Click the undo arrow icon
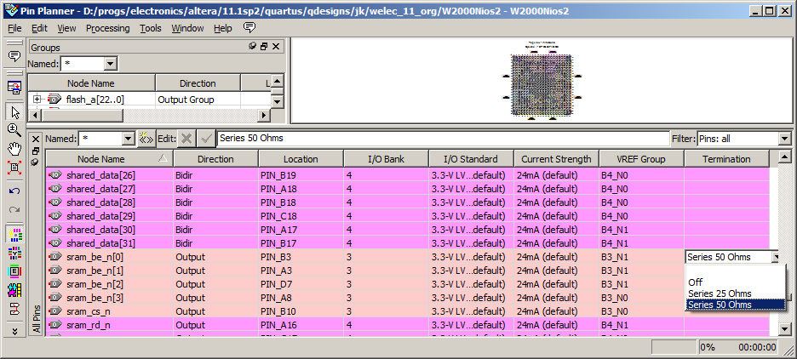Viewport: 797px width, 359px height. click(14, 191)
